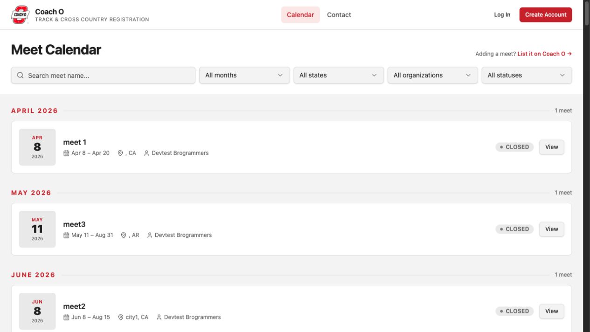Click the JUNE 2026 section heading

[33, 275]
